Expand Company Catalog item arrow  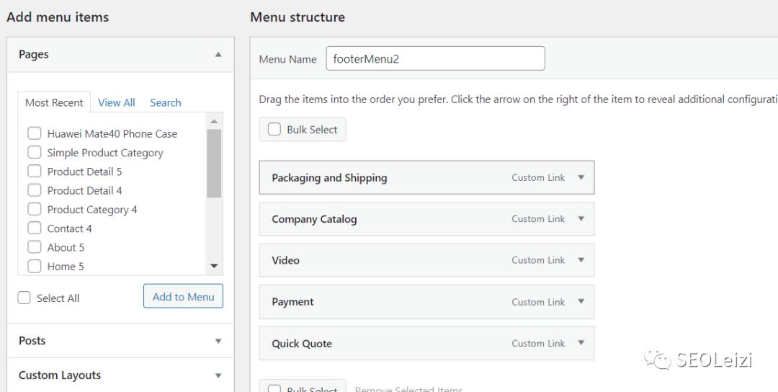pyautogui.click(x=581, y=219)
